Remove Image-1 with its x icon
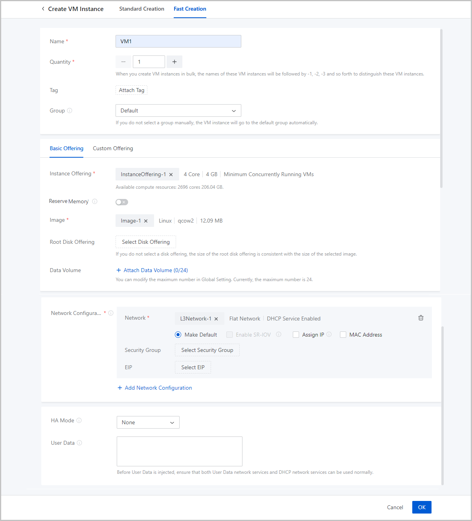This screenshot has width=472, height=521. pos(146,221)
